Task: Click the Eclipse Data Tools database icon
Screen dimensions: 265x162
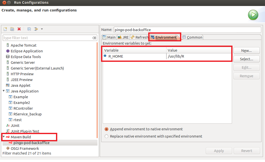Action: 7,57
